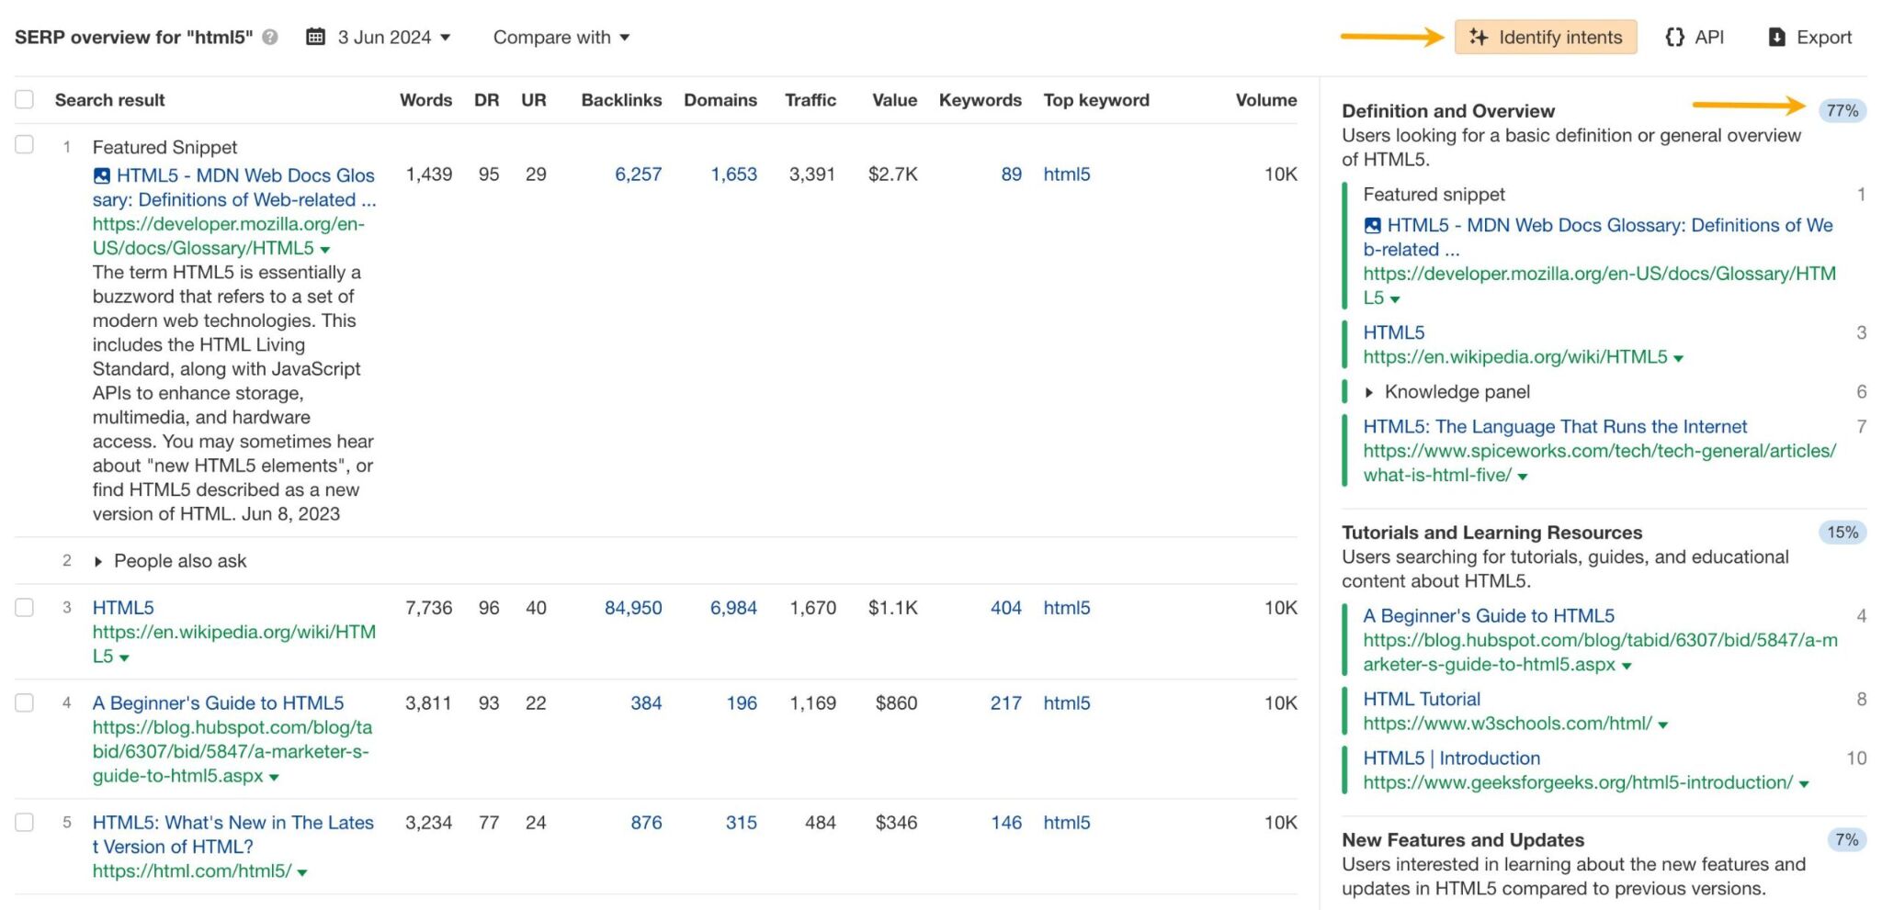1882x910 pixels.
Task: Expand the People also ask section
Action: [x=97, y=561]
